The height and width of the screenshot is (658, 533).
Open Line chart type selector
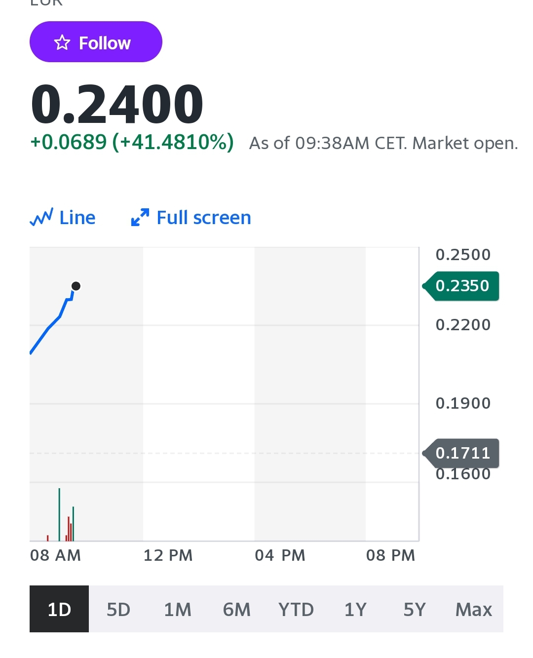point(63,217)
